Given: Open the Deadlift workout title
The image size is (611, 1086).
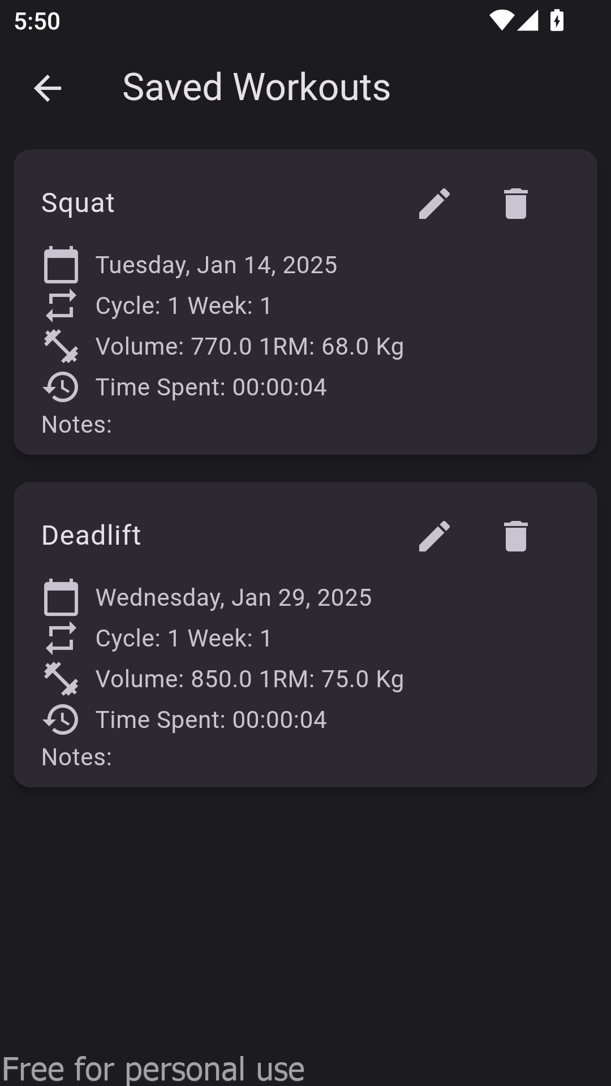Looking at the screenshot, I should click(91, 535).
